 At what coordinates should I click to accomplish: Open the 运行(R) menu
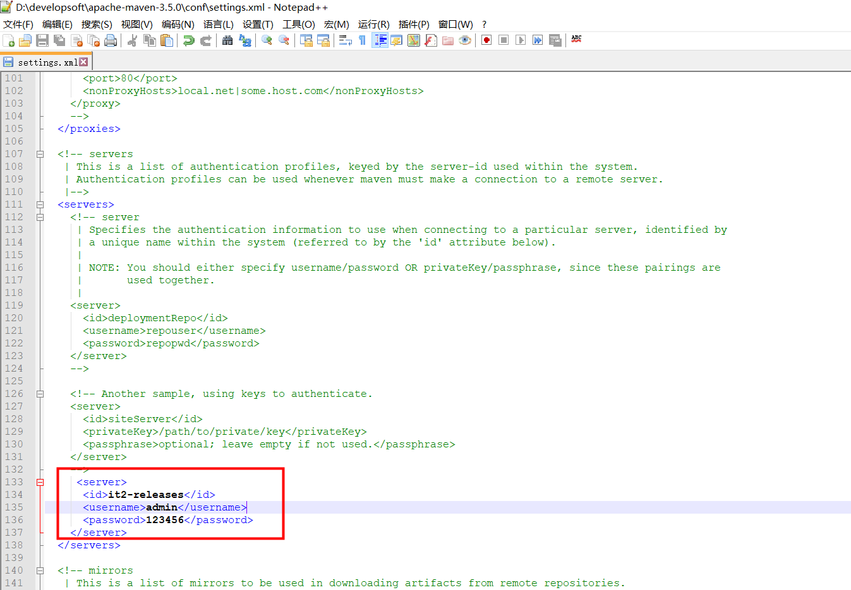[374, 24]
